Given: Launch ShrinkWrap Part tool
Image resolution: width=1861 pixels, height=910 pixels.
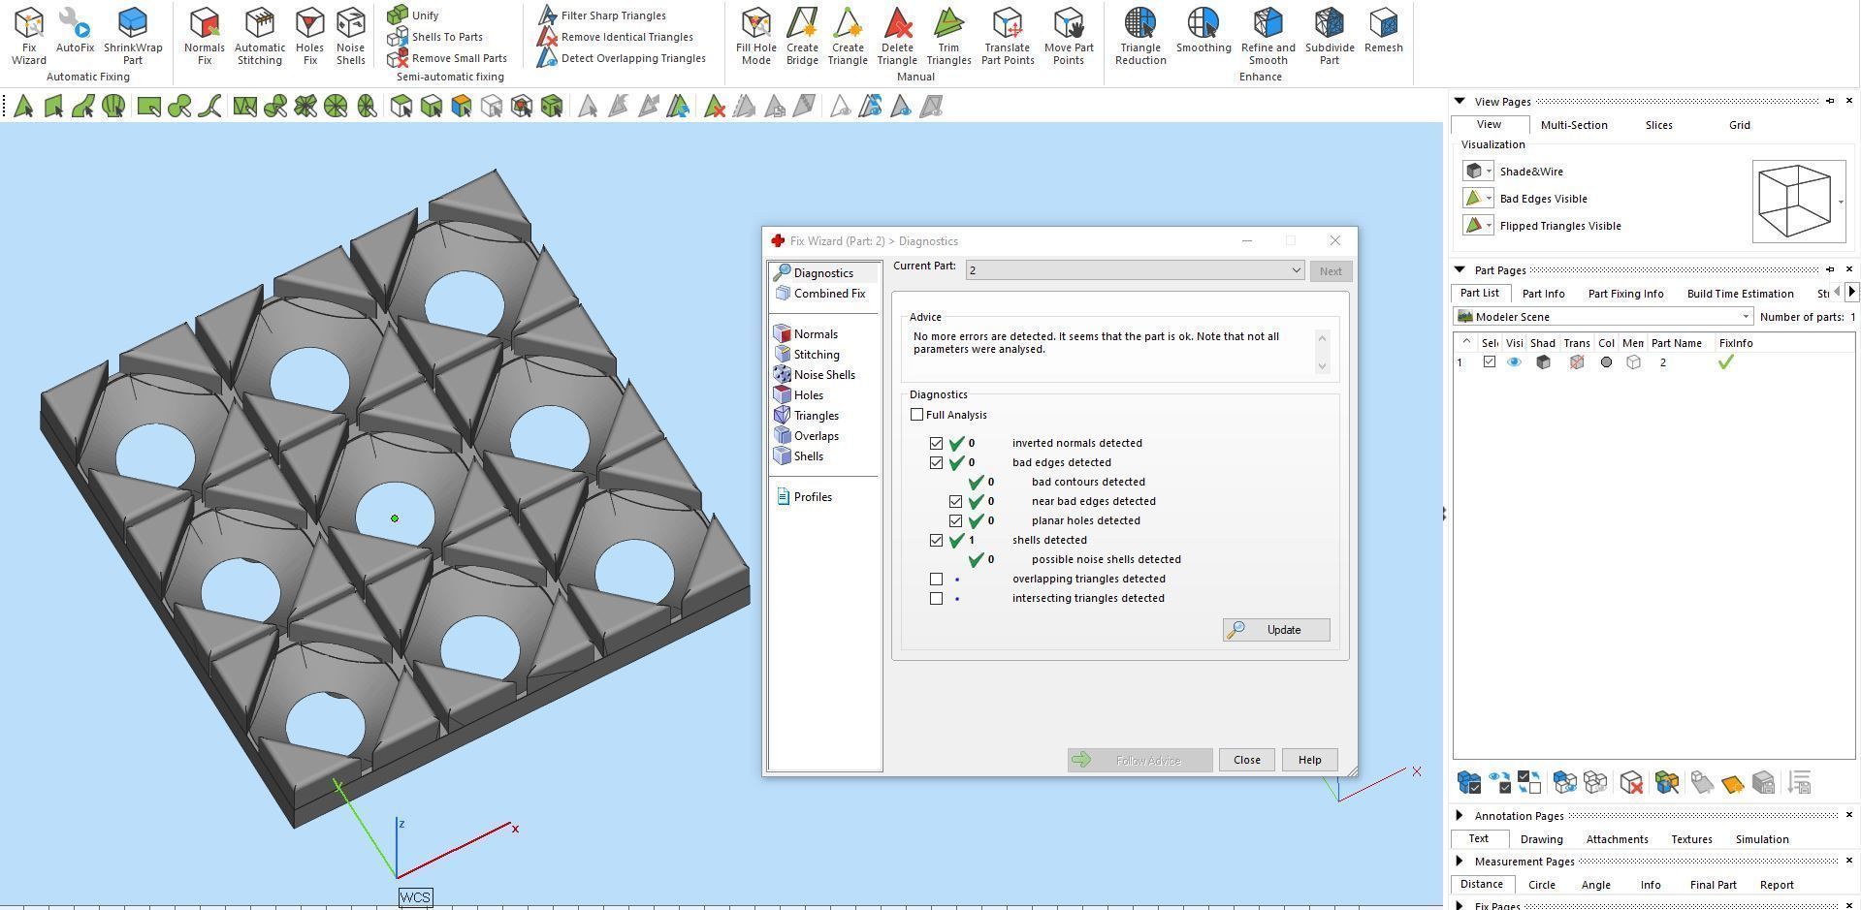Looking at the screenshot, I should [133, 36].
